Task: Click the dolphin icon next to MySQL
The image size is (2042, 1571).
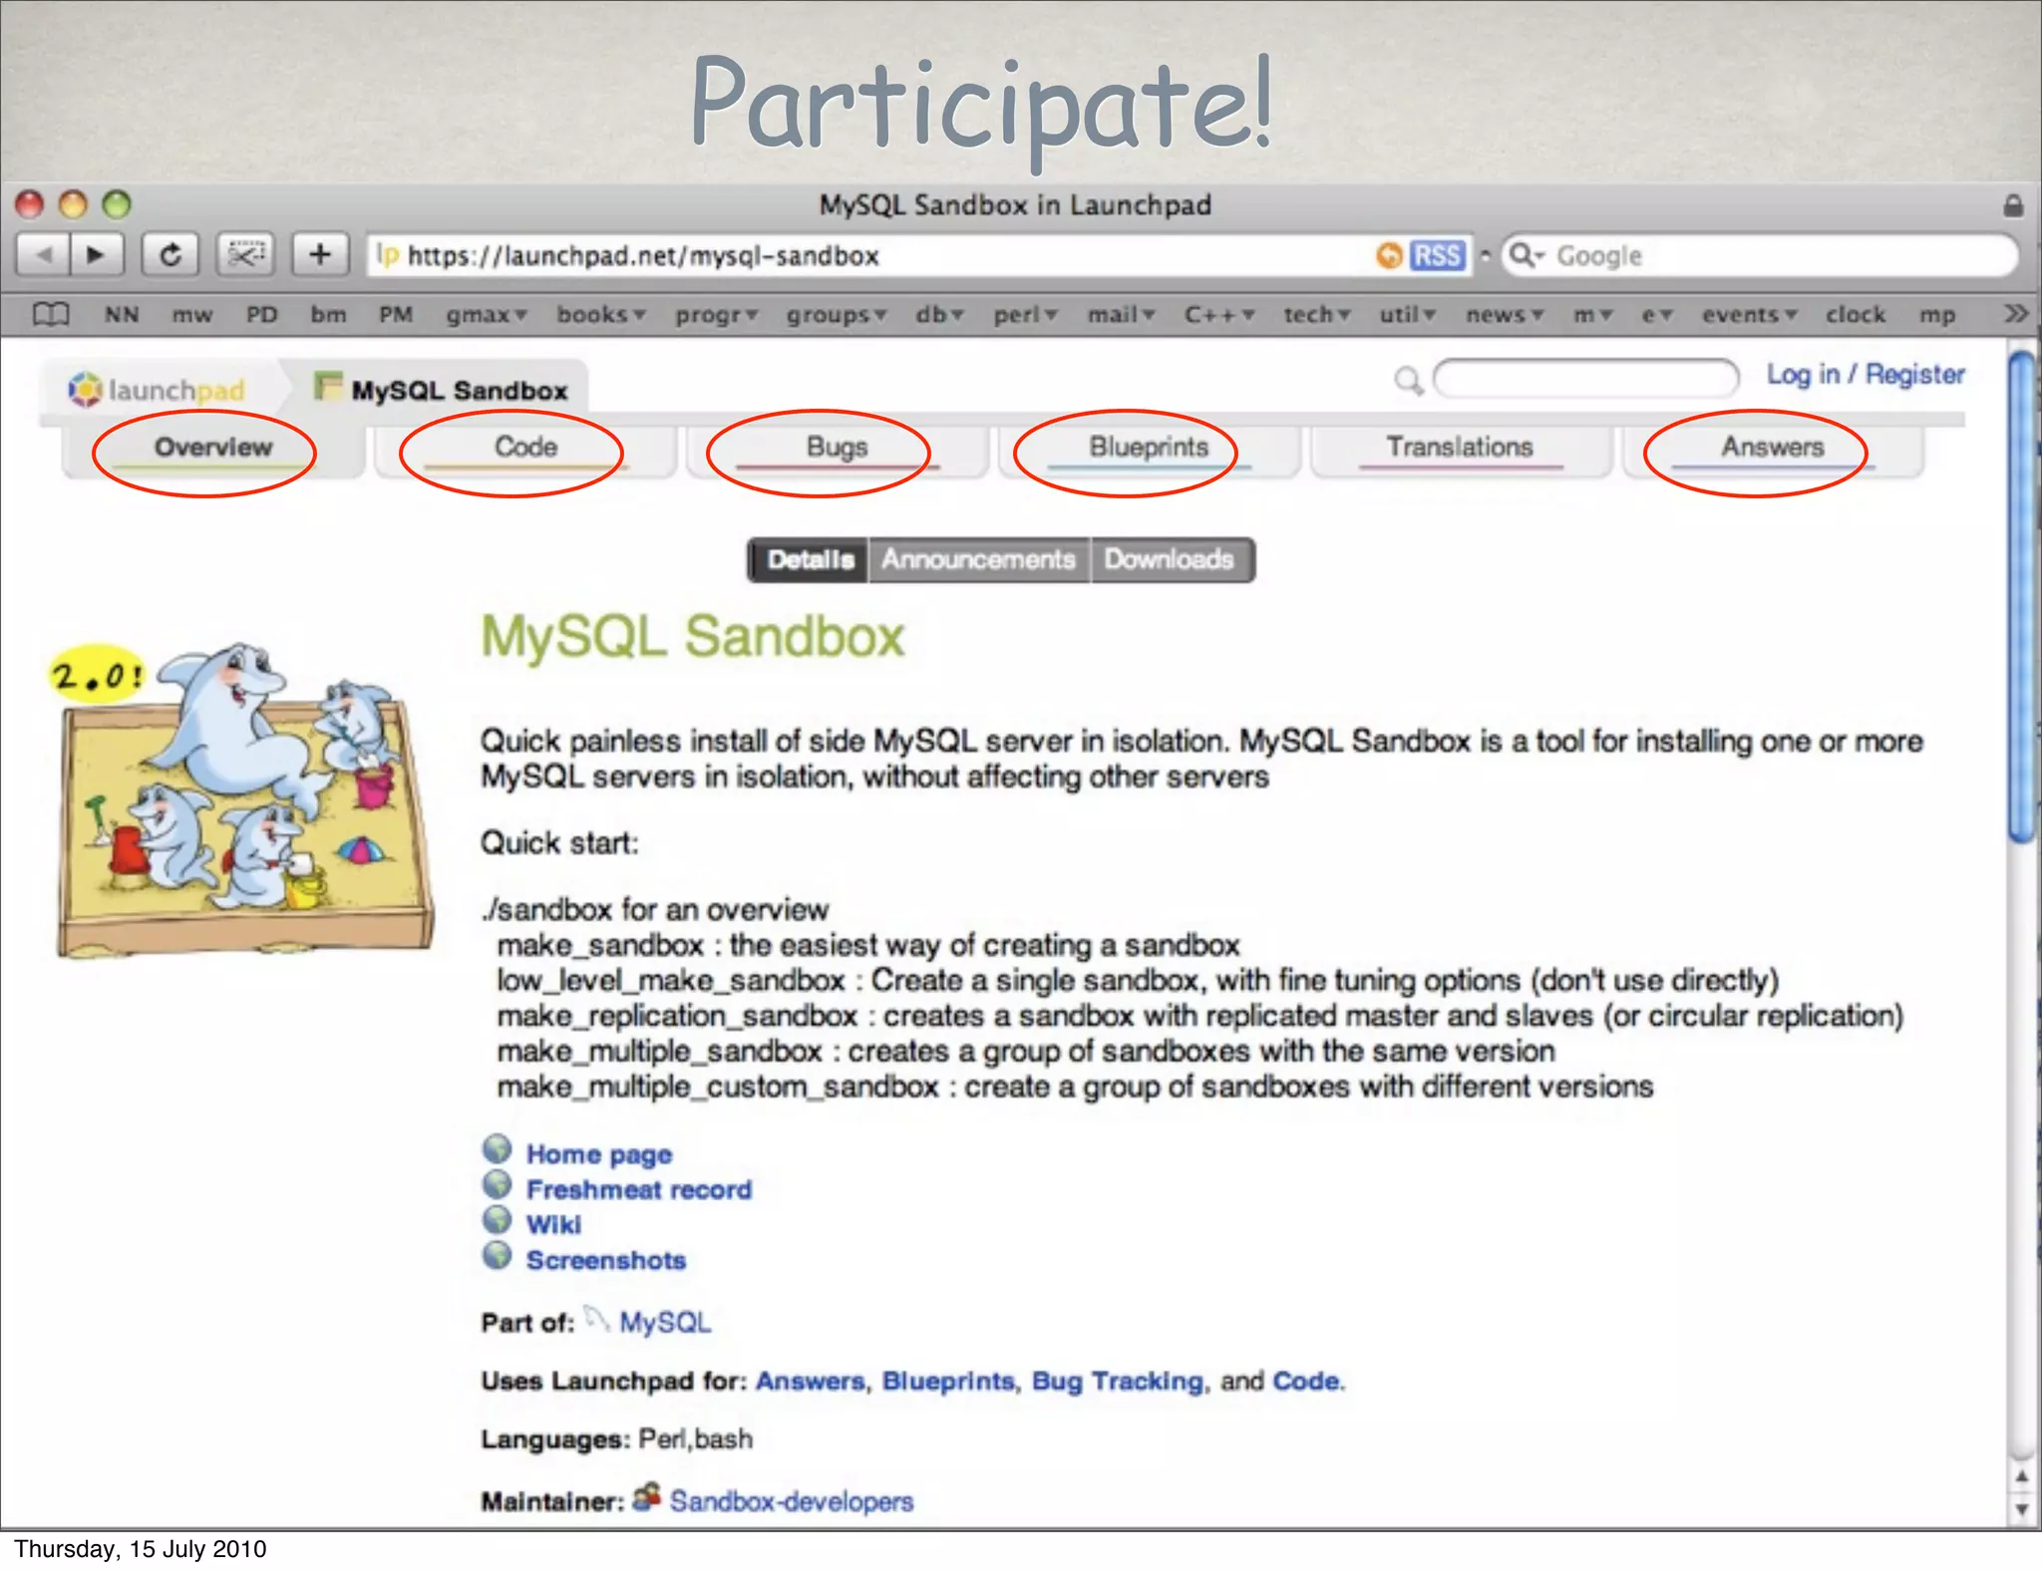Action: pos(596,1319)
